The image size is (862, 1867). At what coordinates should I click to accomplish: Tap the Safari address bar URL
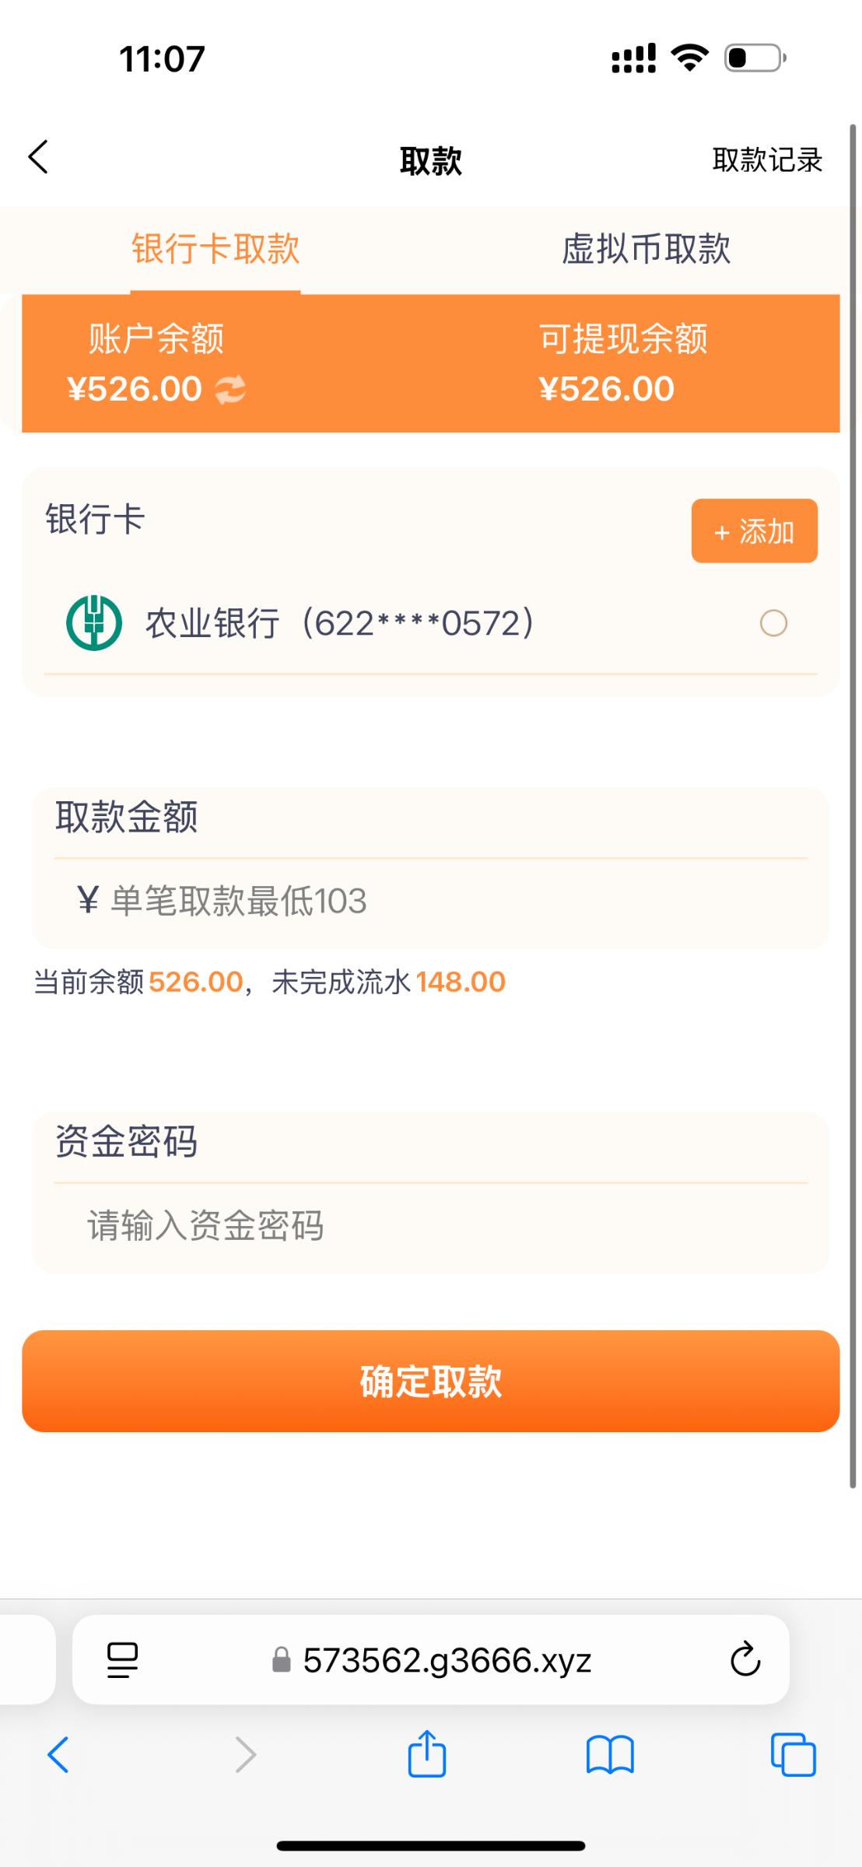click(x=447, y=1660)
